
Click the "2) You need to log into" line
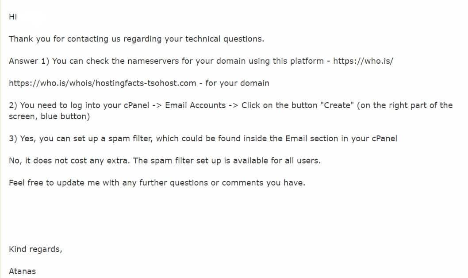[231, 105]
